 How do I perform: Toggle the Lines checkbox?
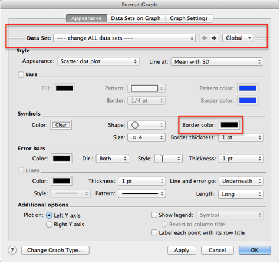click(x=21, y=170)
